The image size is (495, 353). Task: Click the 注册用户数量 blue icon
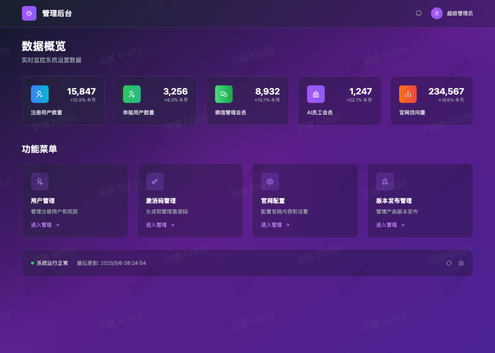[39, 94]
